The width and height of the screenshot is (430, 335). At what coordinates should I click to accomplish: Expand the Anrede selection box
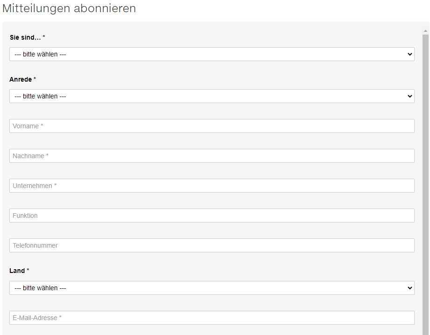[211, 96]
